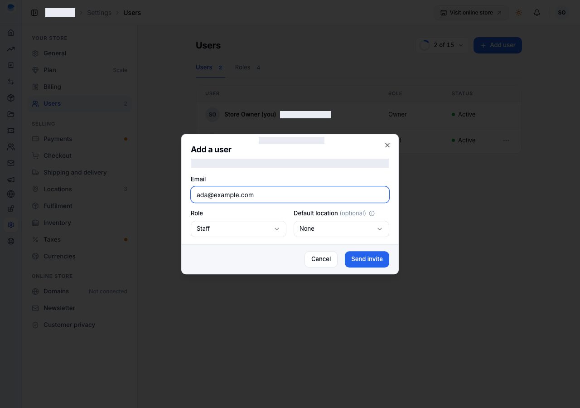Click the info icon beside Default location
The height and width of the screenshot is (408, 580).
372,214
